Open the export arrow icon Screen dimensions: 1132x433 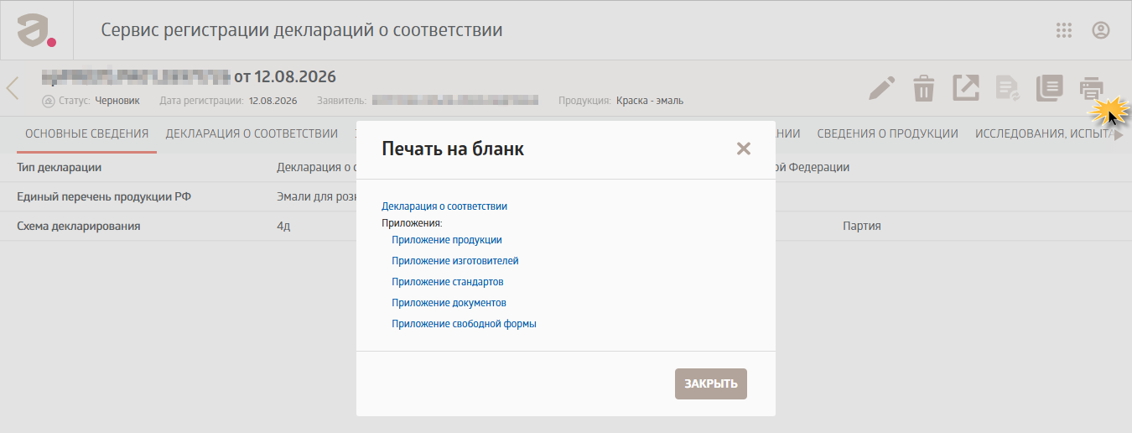point(966,88)
